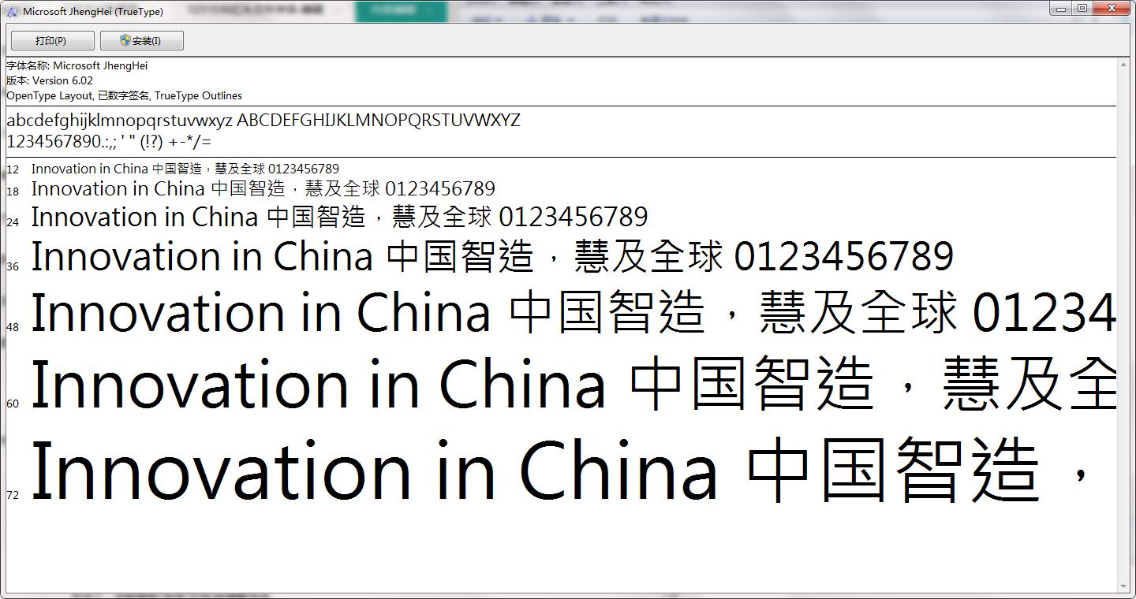
Task: Maximize the font viewer window
Action: tap(1081, 8)
